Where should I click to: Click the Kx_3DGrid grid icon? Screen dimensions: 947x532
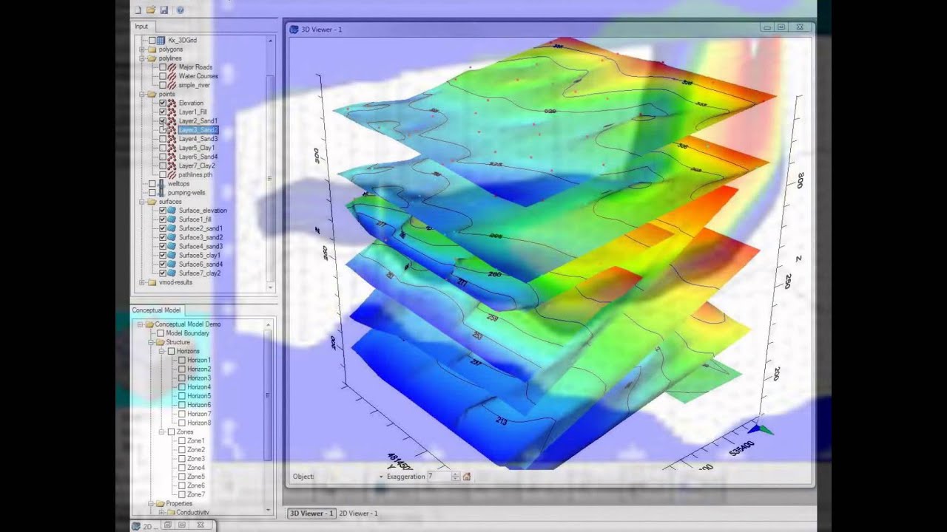tap(161, 40)
